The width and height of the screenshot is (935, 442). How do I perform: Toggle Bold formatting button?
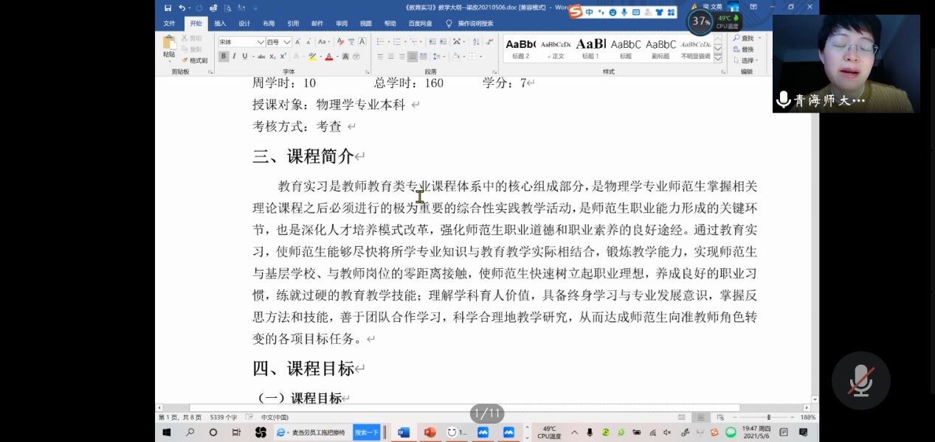point(224,57)
